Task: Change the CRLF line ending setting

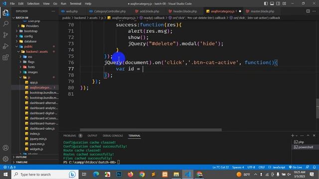Action: coord(262,167)
